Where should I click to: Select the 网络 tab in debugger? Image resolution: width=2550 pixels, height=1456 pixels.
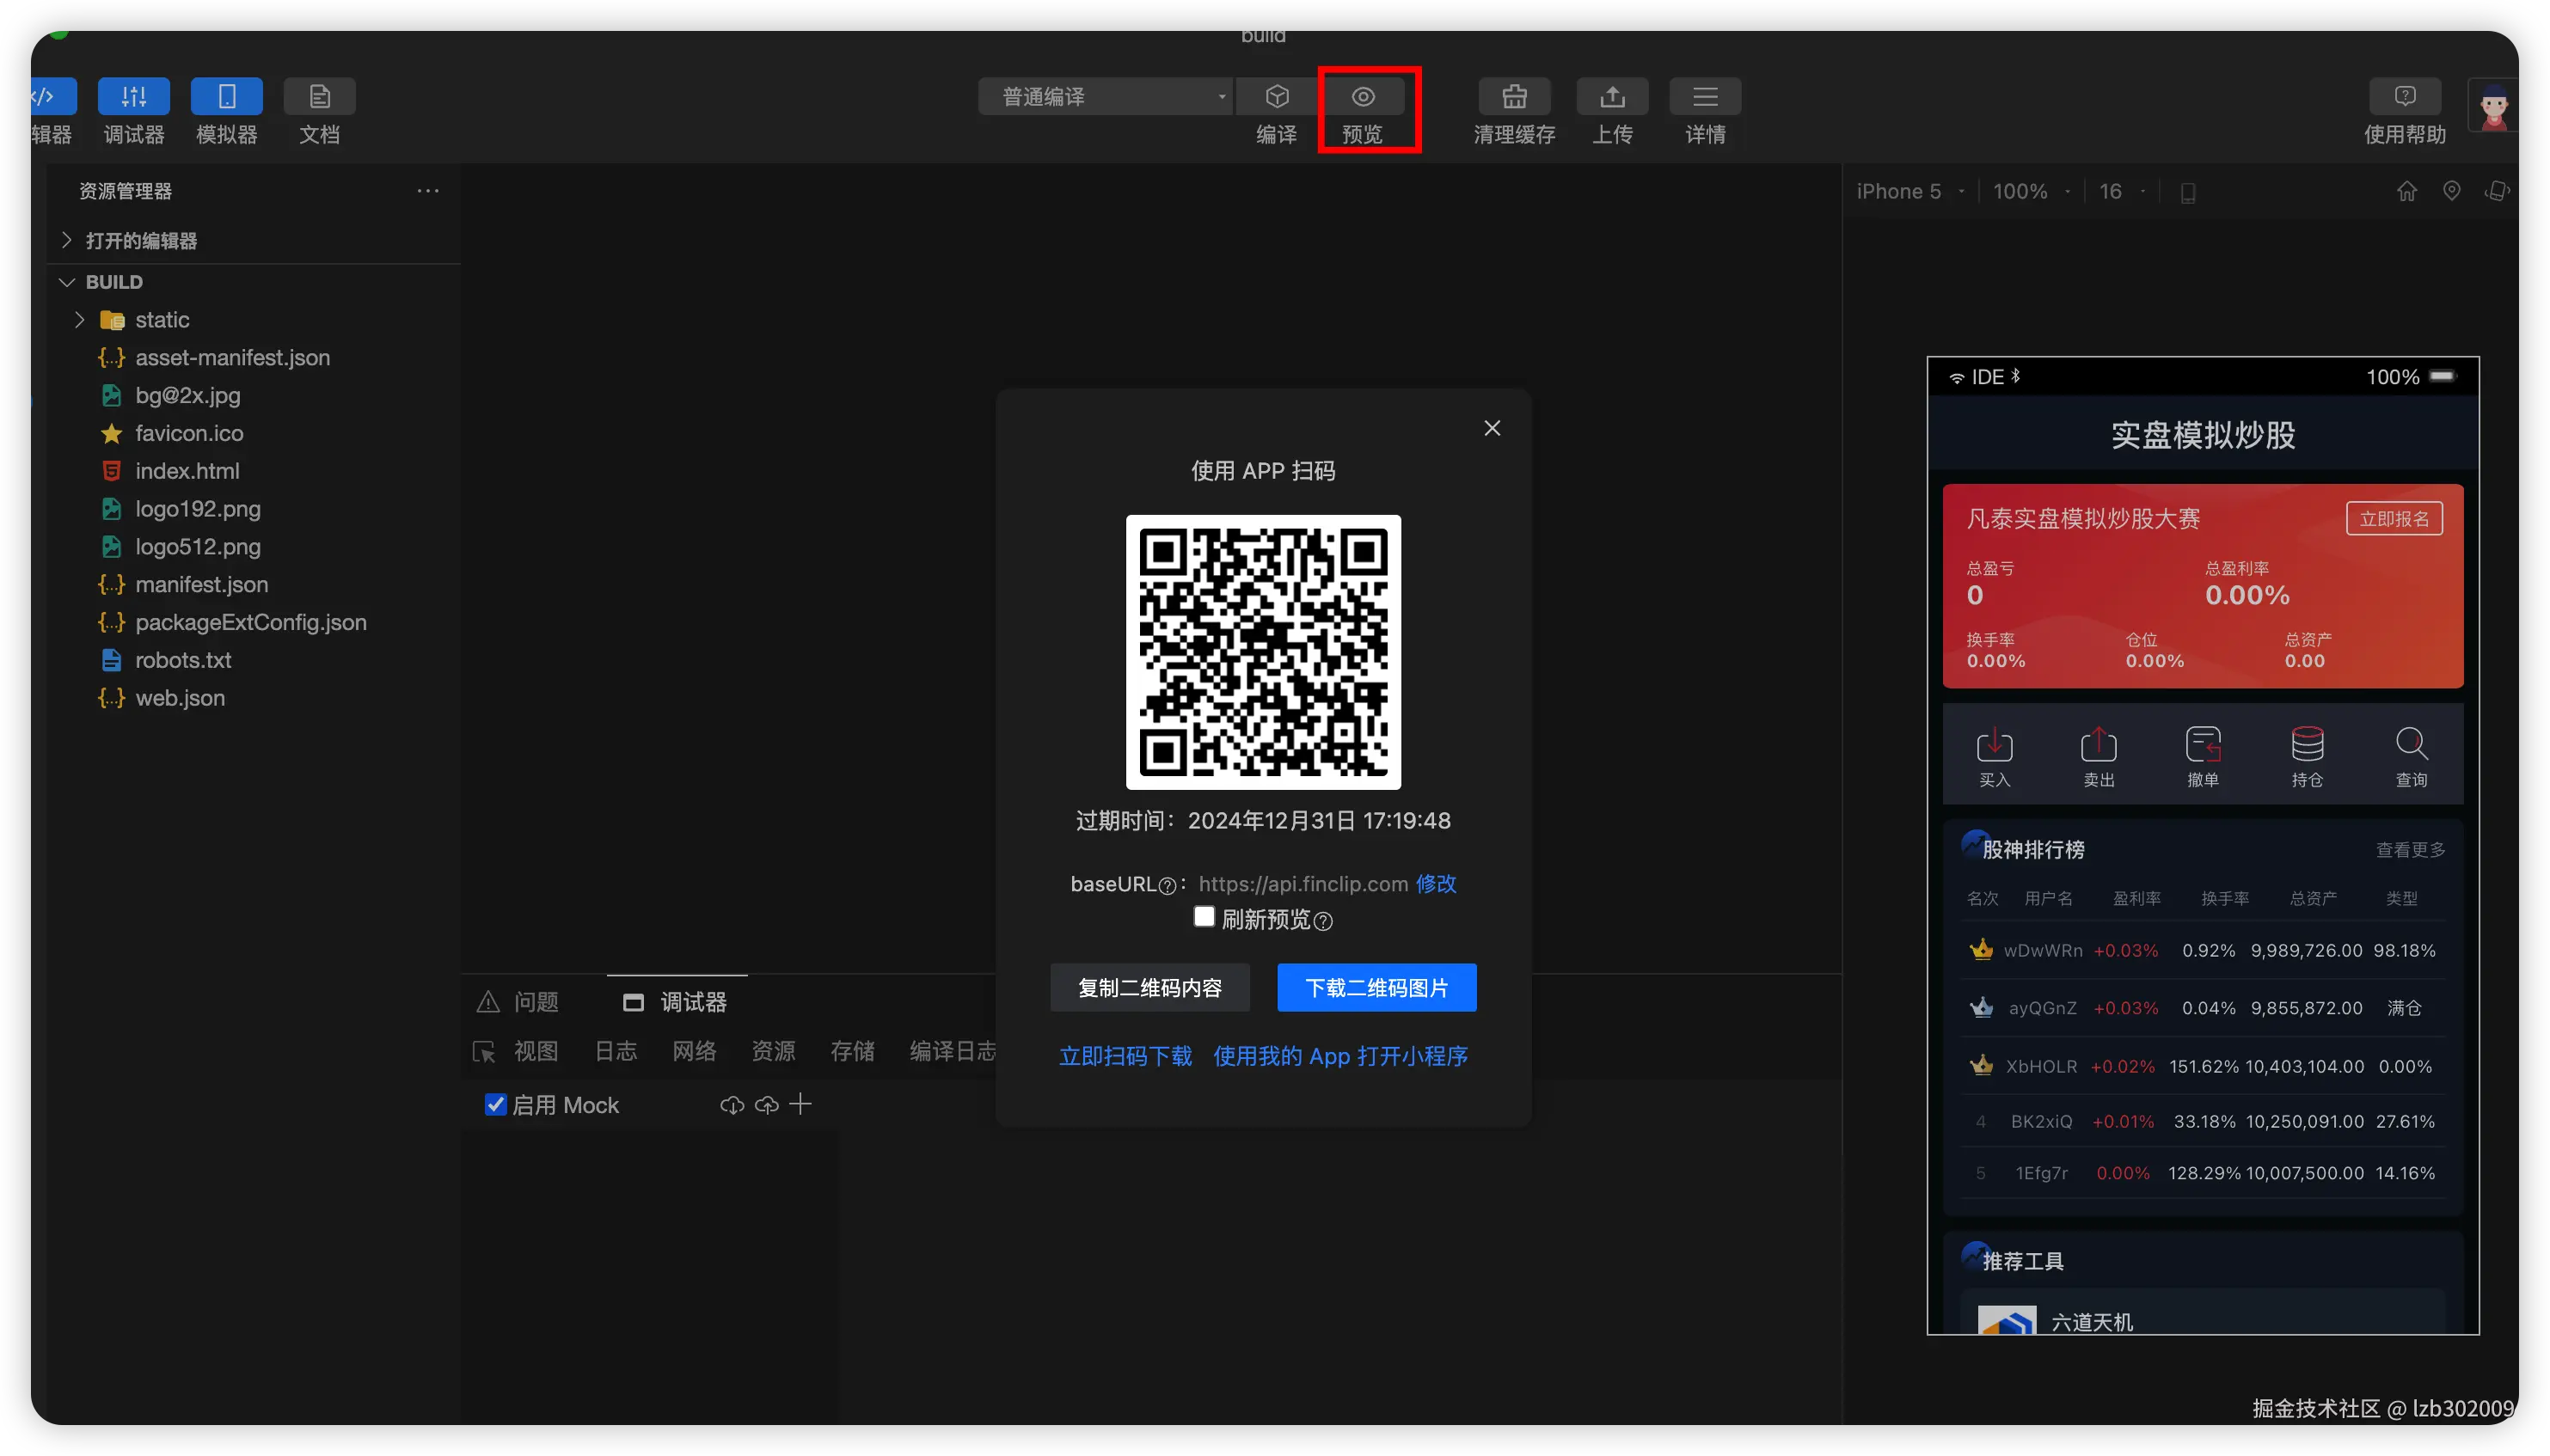(x=694, y=1051)
